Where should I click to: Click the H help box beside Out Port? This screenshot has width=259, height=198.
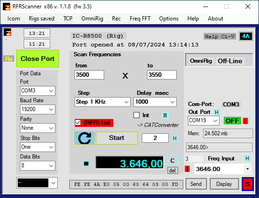[x=217, y=112]
